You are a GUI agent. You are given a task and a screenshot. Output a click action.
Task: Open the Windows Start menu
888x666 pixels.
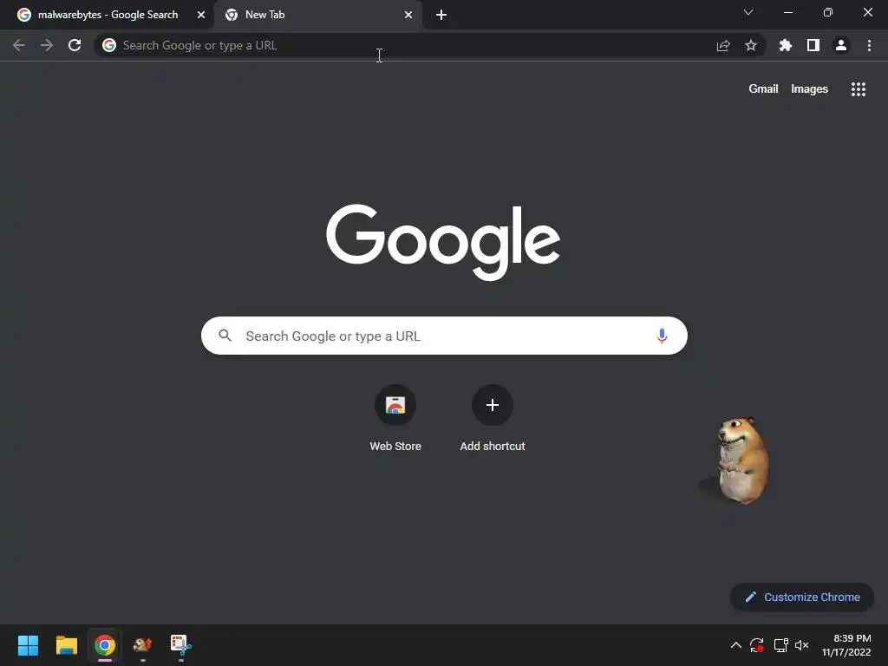coord(28,645)
